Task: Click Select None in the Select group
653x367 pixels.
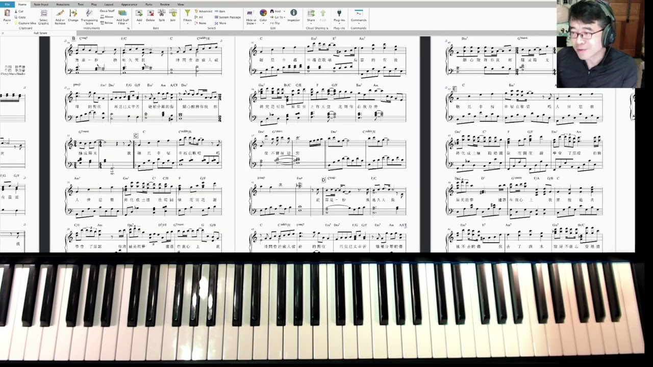Action: pos(201,23)
